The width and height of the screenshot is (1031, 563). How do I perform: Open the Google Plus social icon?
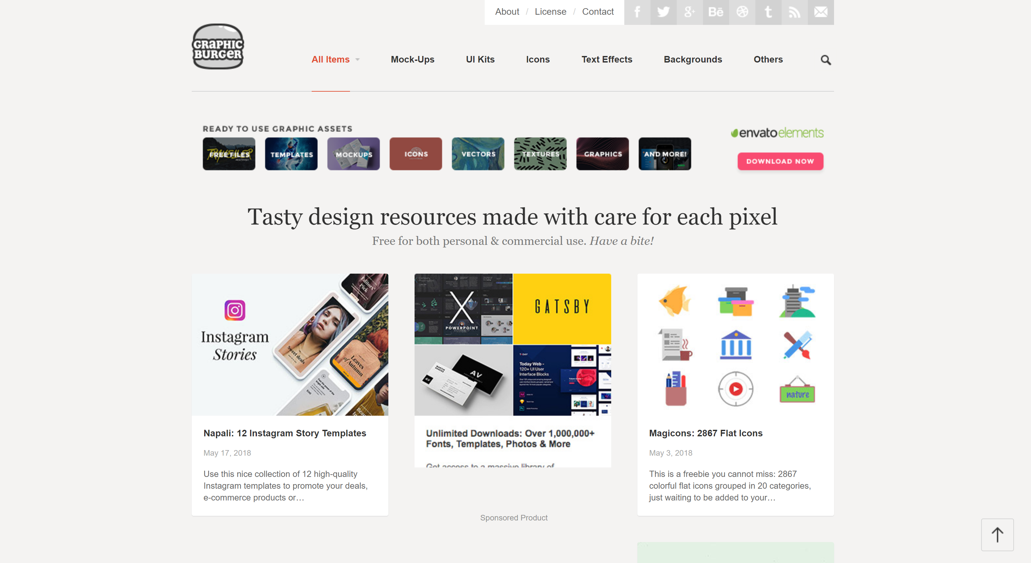pos(690,12)
